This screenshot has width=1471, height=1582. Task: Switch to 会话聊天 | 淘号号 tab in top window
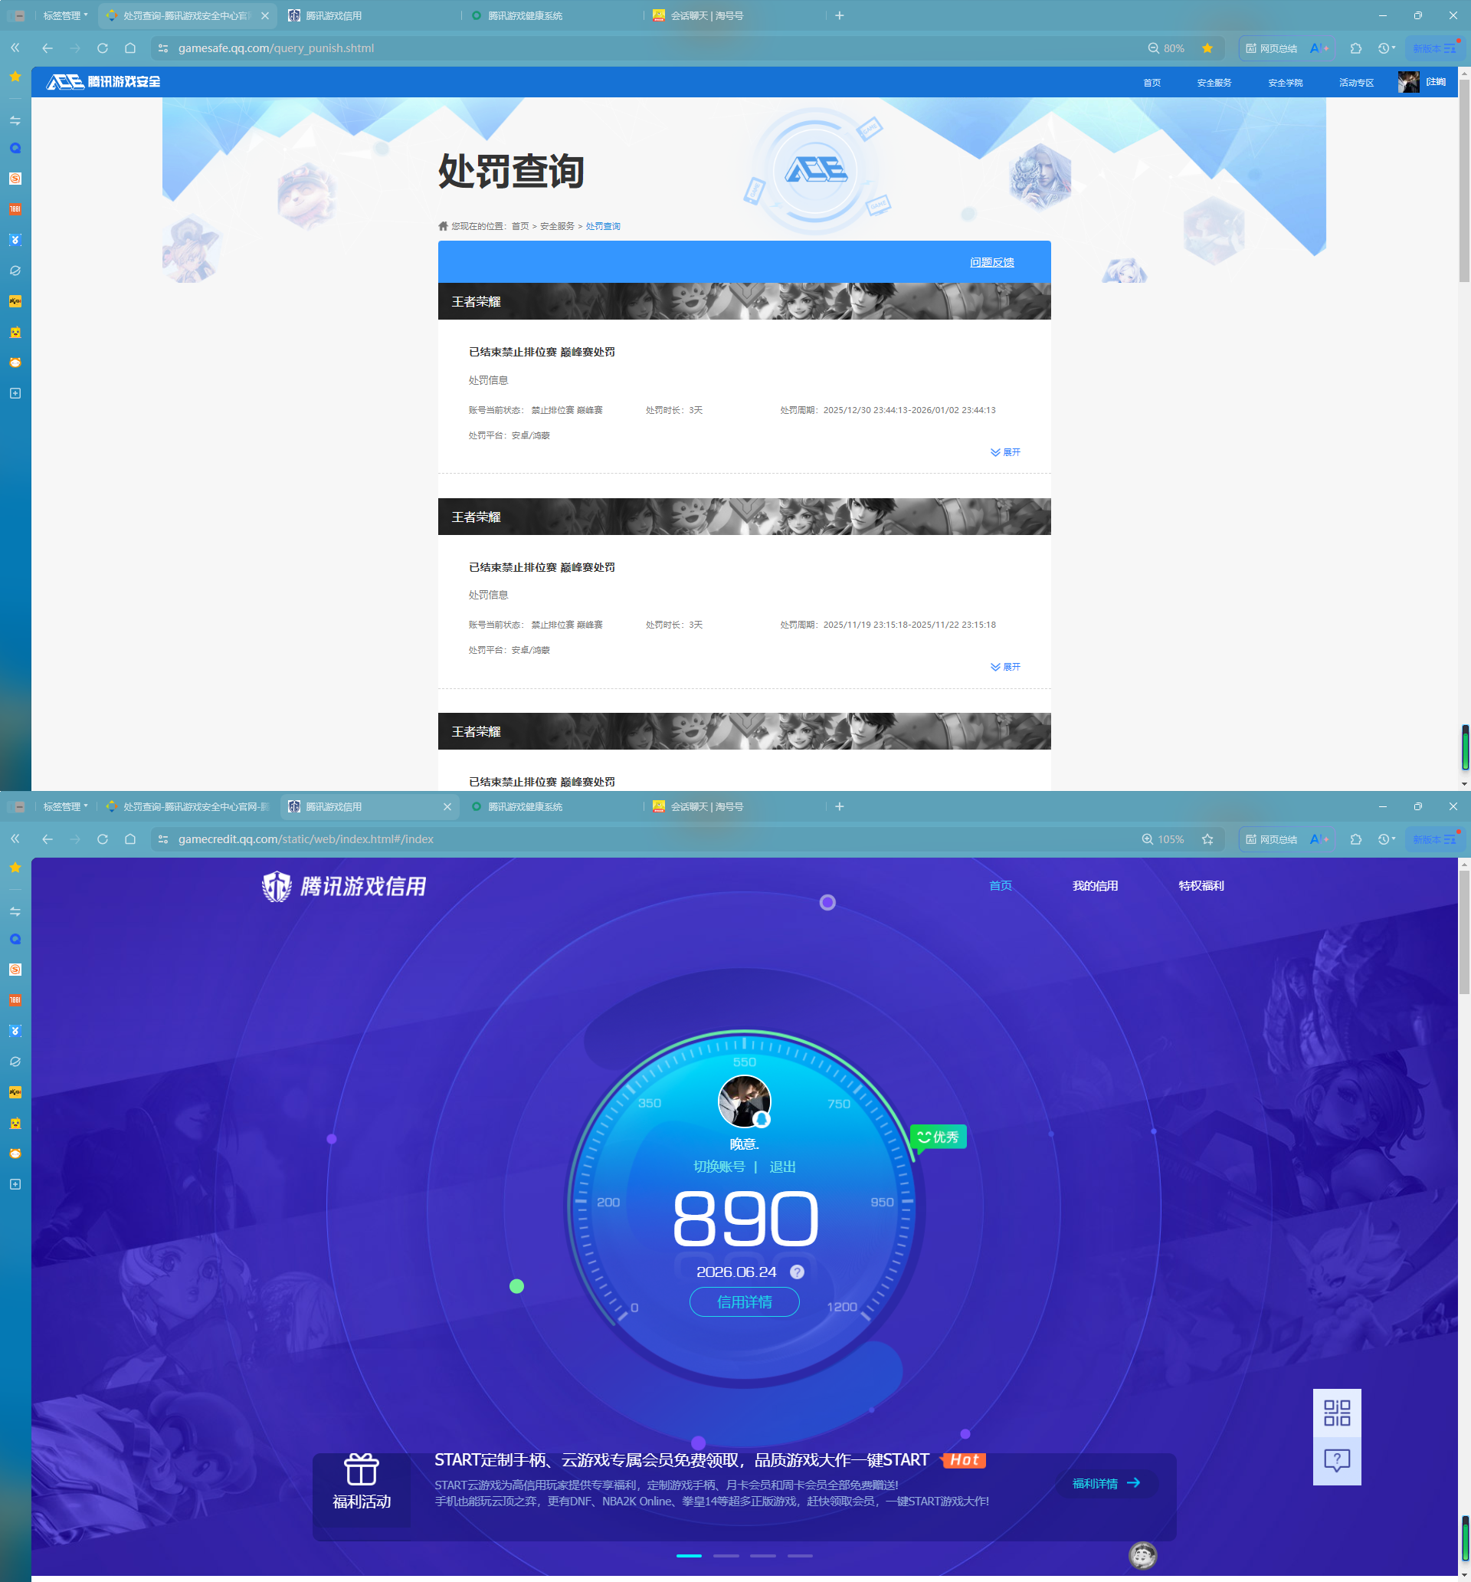(x=735, y=15)
